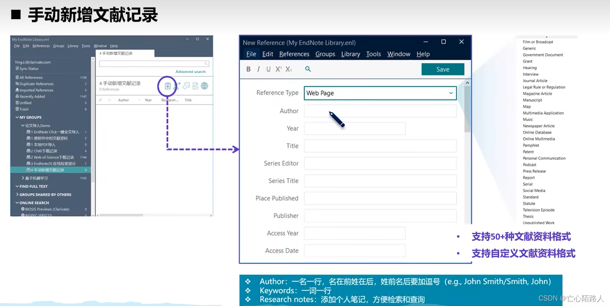Viewport: 610px width, 306px height.
Task: Open References menu in New Reference window
Action: click(x=294, y=54)
